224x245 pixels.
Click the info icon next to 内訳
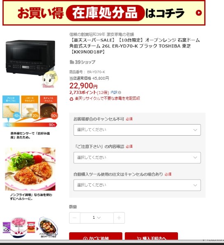(120, 92)
